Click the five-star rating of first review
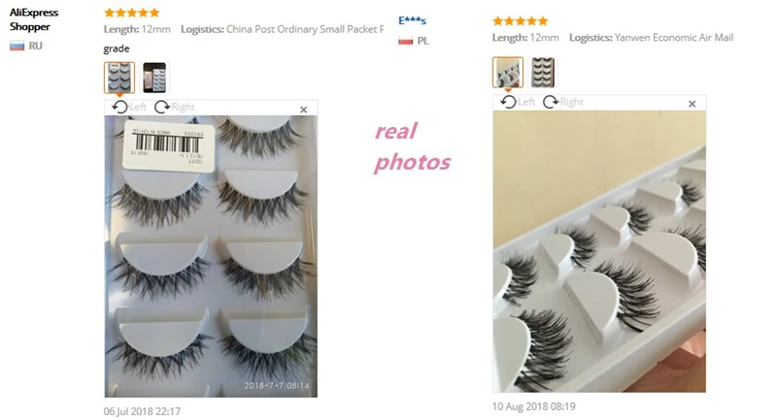The height and width of the screenshot is (420, 777). click(132, 13)
